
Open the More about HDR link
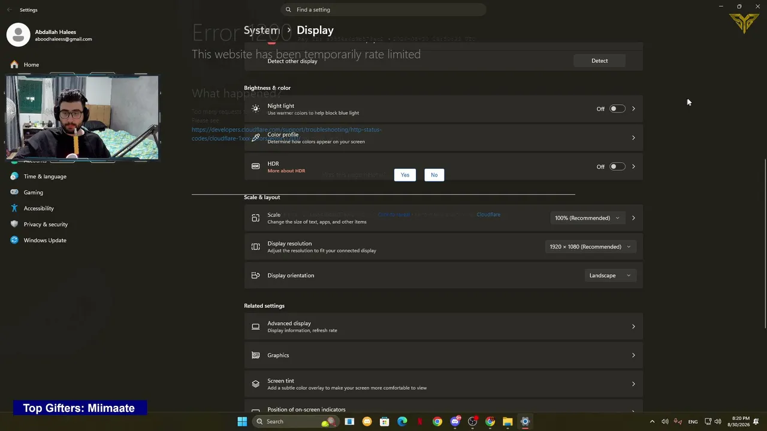coord(286,171)
